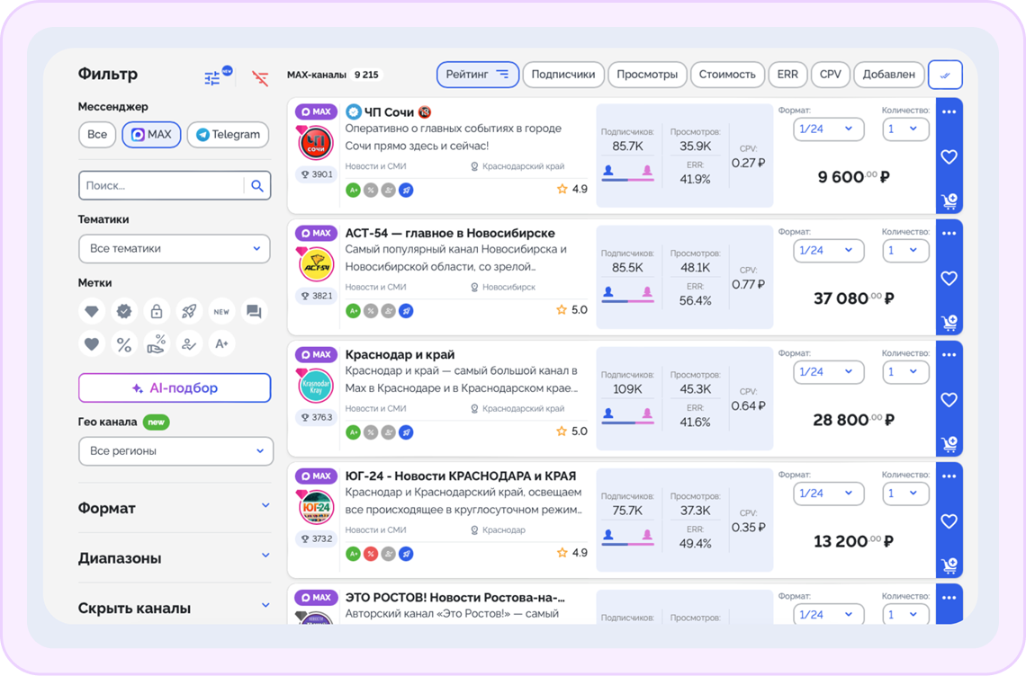Open quantity dropdown for ЧП Сочи
The image size is (1026, 676).
(905, 129)
